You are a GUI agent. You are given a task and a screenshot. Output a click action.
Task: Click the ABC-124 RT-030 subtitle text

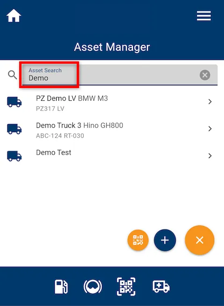(60, 135)
